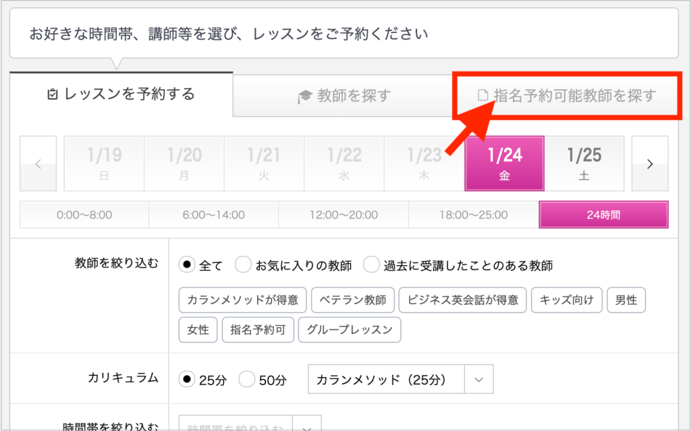This screenshot has width=691, height=431.
Task: Toggle the ビジネス英会話が得意 filter tag
Action: coord(462,300)
